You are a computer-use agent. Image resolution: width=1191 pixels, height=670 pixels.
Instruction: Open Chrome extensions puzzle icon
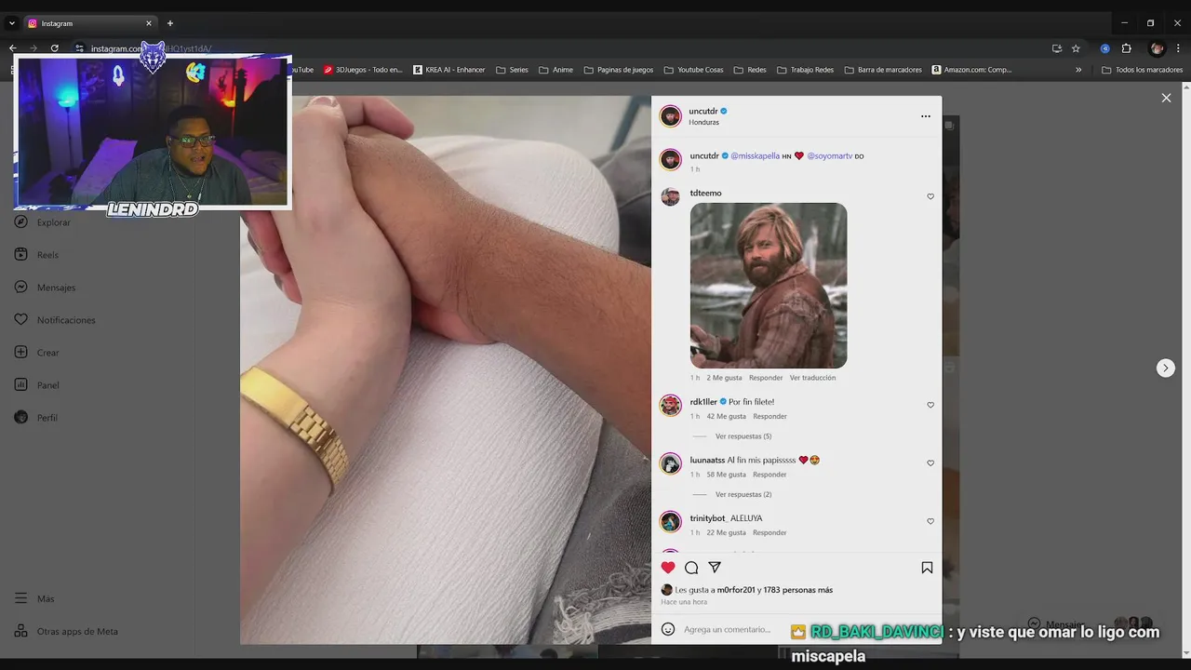[x=1126, y=48]
